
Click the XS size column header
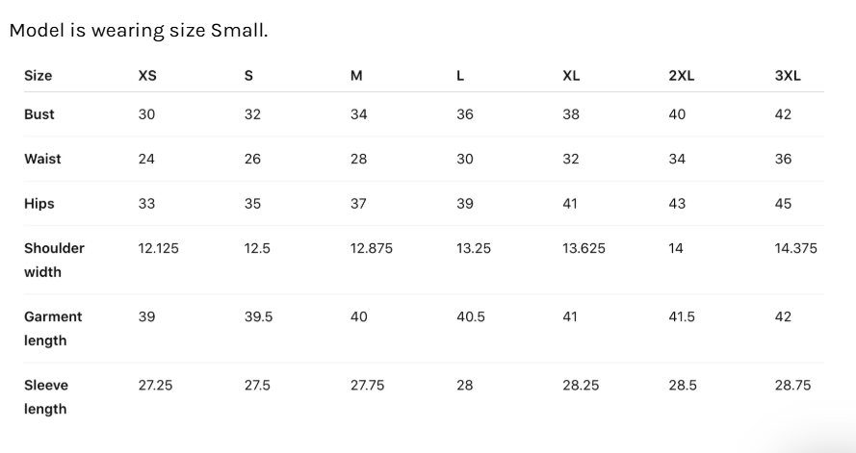pos(147,75)
